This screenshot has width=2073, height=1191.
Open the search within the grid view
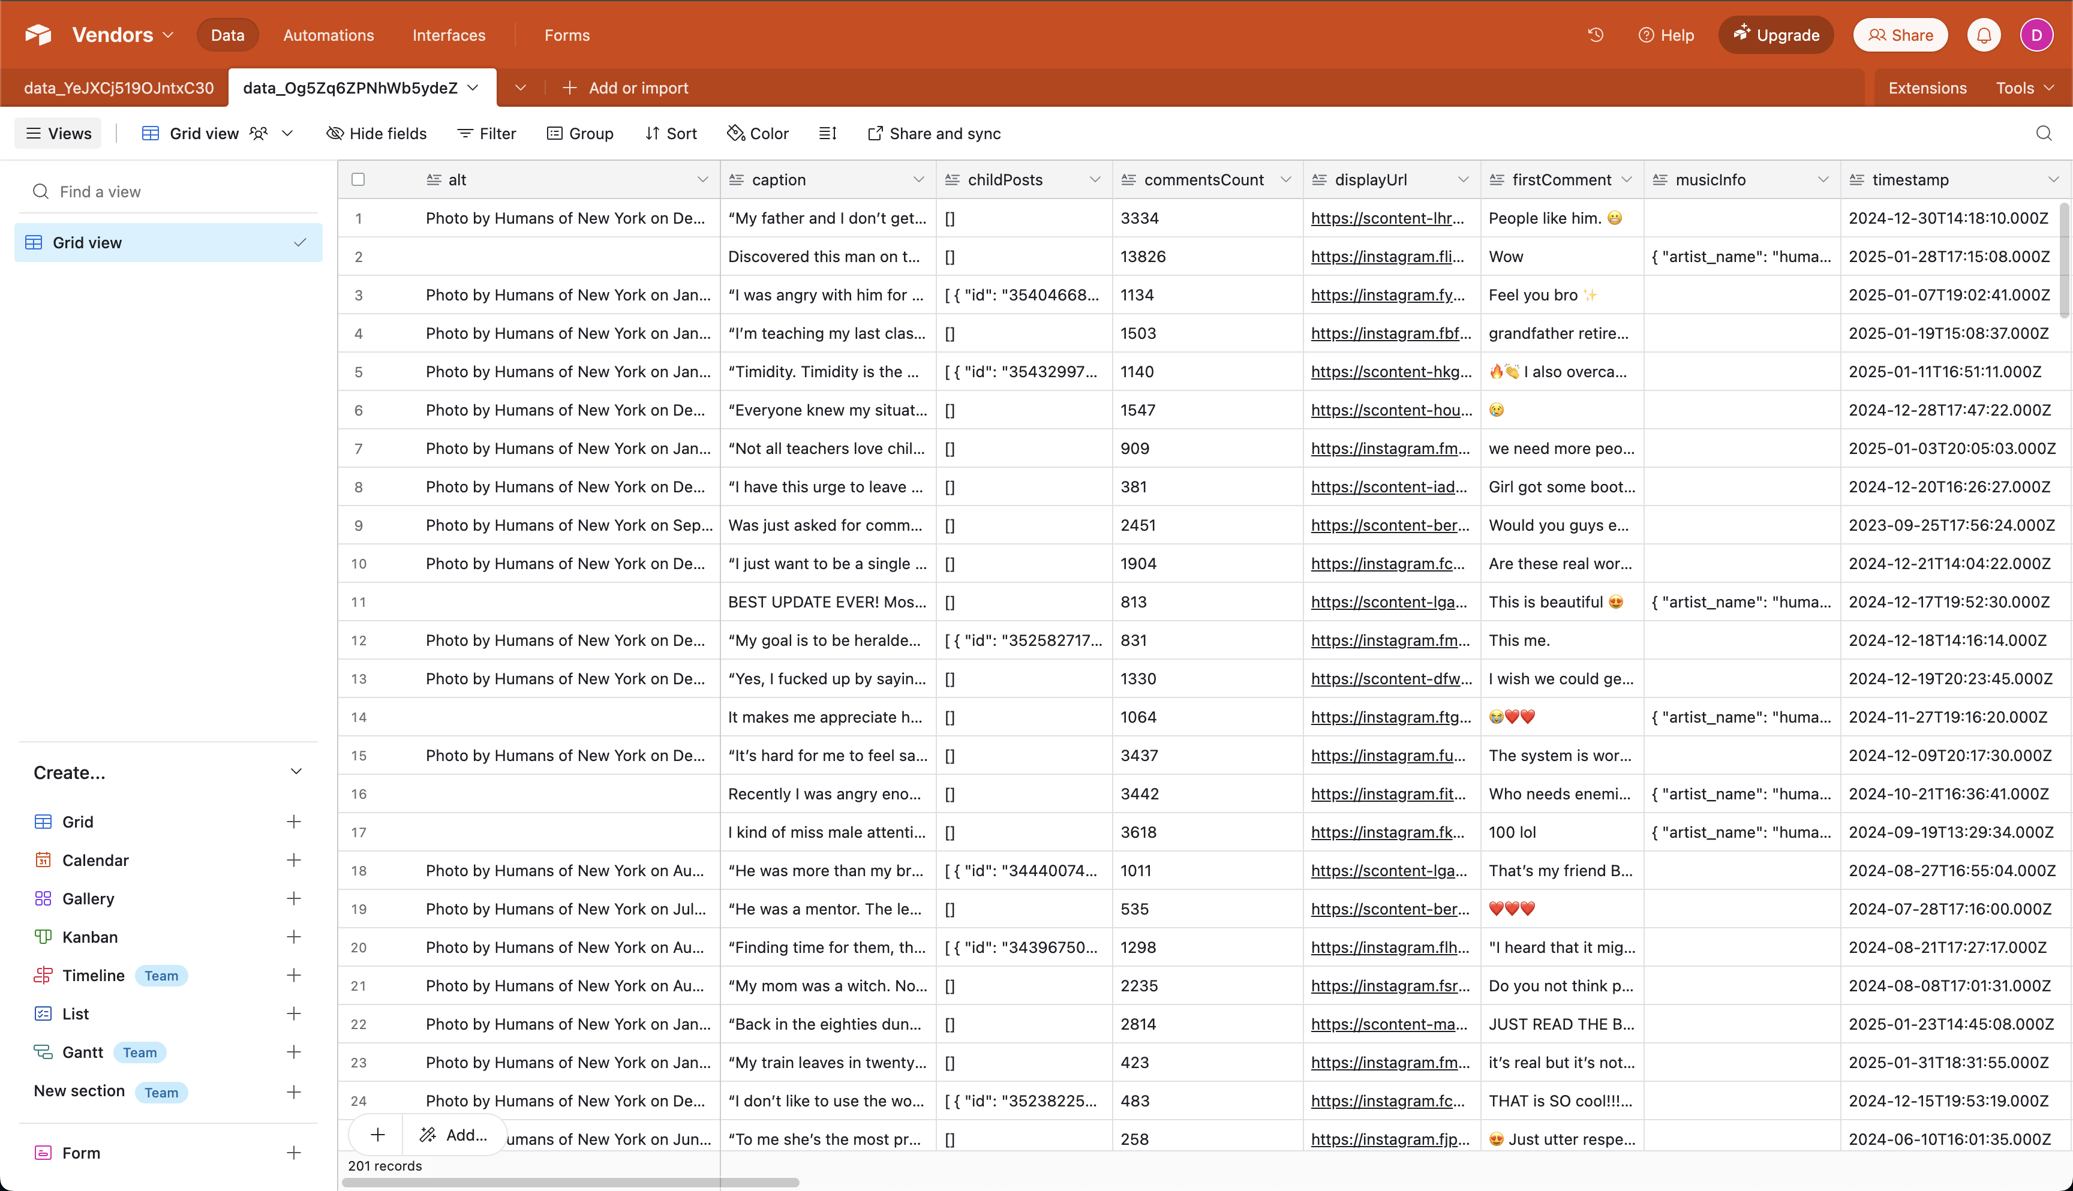2044,133
